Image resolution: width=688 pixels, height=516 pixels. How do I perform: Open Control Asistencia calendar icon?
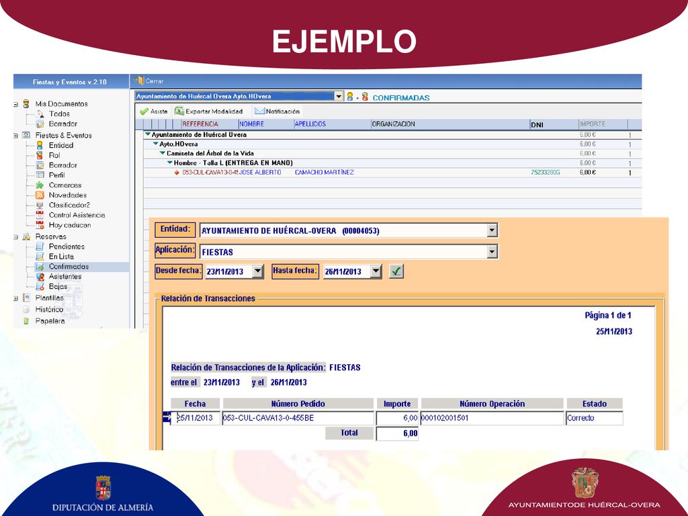(x=40, y=215)
